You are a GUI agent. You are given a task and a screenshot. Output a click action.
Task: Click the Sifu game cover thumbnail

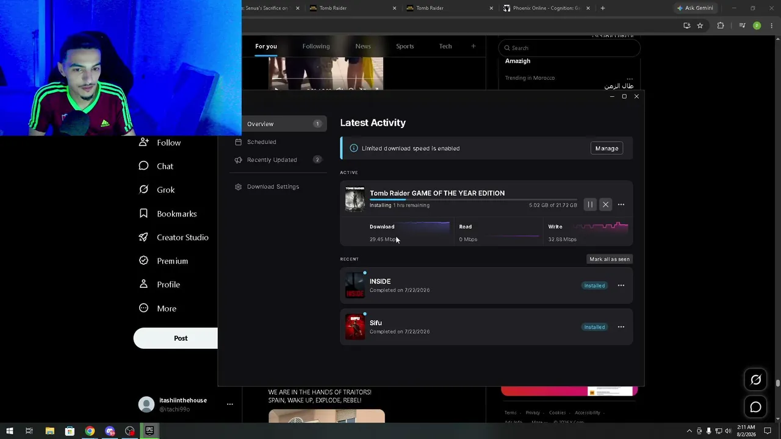click(355, 327)
